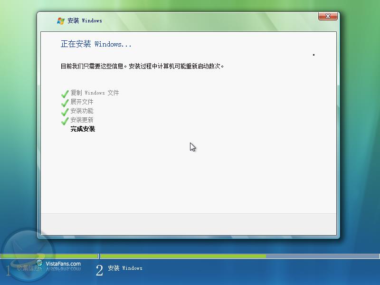Screen dimensions: 380x285
Task: Click the 安装功能 step text
Action: pyautogui.click(x=82, y=111)
